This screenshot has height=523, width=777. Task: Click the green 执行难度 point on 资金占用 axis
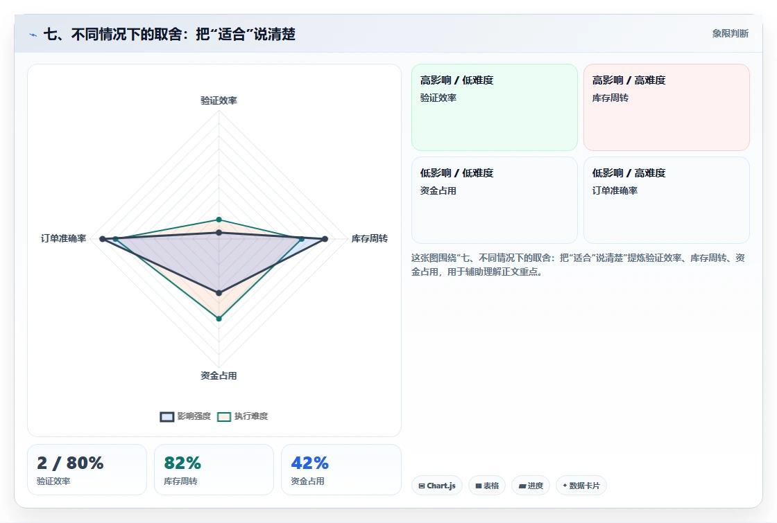(x=219, y=319)
